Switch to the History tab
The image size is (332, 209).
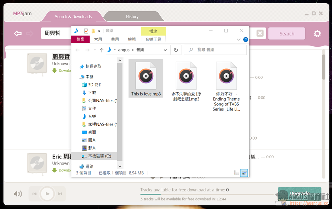(132, 17)
